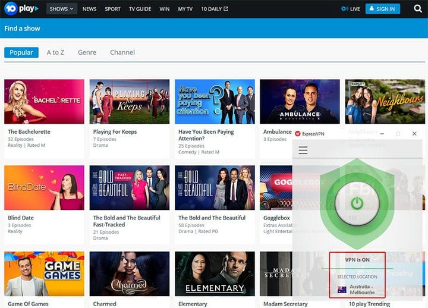
Task: Click Charmed title link
Action: [x=105, y=304]
